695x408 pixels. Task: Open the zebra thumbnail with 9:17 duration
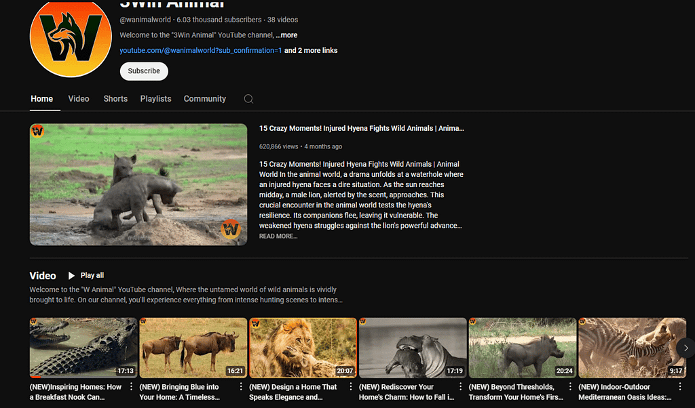[x=632, y=348]
